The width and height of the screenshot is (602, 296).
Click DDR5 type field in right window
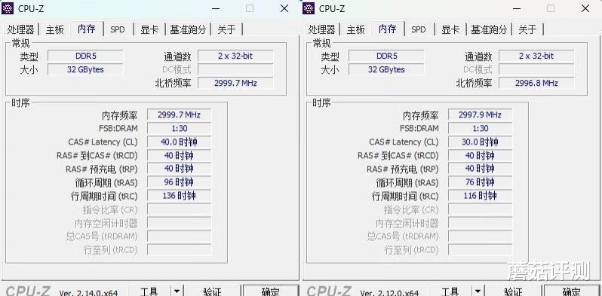click(386, 56)
